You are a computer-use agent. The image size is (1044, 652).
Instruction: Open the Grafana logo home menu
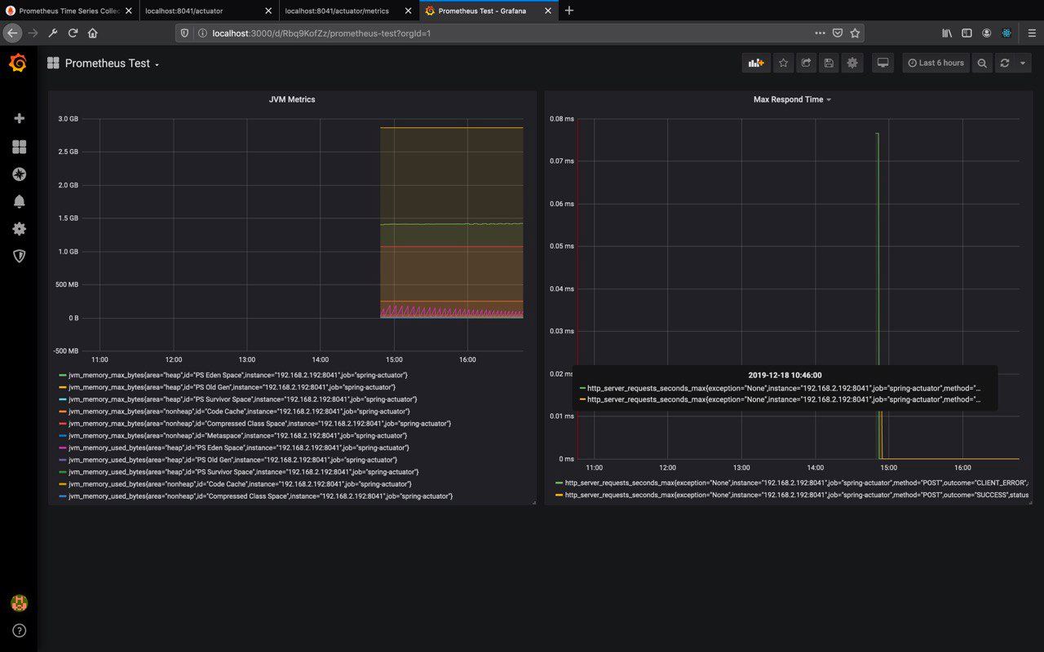coord(18,63)
